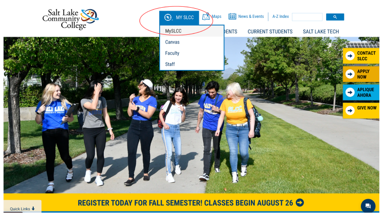
Task: Open the chat bubble icon
Action: coord(368,206)
